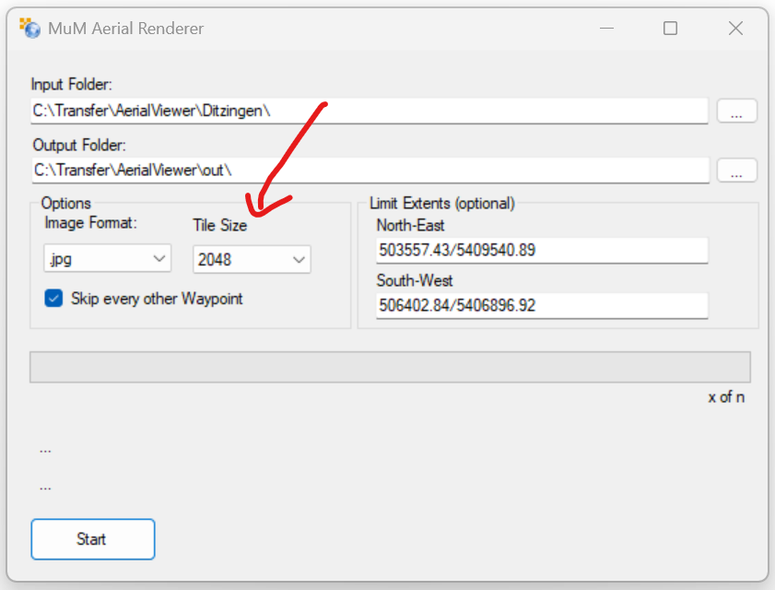This screenshot has width=775, height=590.
Task: Click the MuM Aerial Renderer app icon
Action: tap(30, 28)
